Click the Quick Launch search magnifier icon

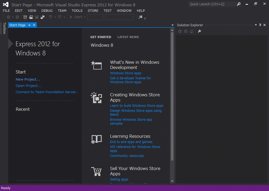(x=239, y=4)
